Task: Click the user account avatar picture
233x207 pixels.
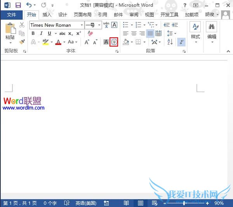Action: coord(226,15)
